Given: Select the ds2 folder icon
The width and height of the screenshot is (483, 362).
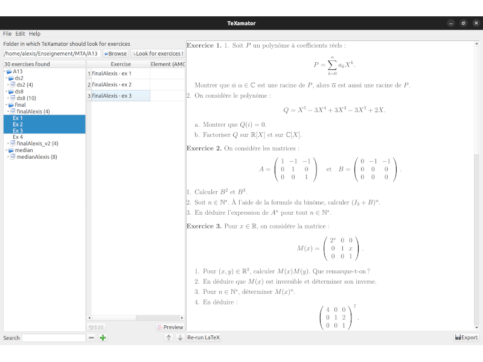Looking at the screenshot, I should [11, 78].
